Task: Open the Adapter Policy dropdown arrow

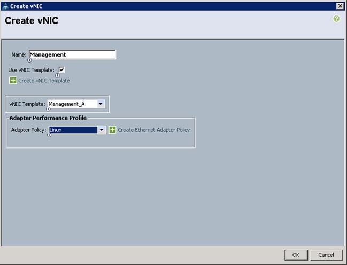Action: [102, 130]
